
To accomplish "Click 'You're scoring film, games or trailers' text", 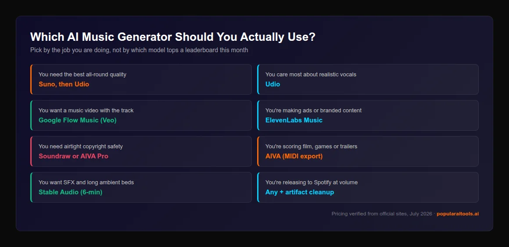I will pos(311,147).
